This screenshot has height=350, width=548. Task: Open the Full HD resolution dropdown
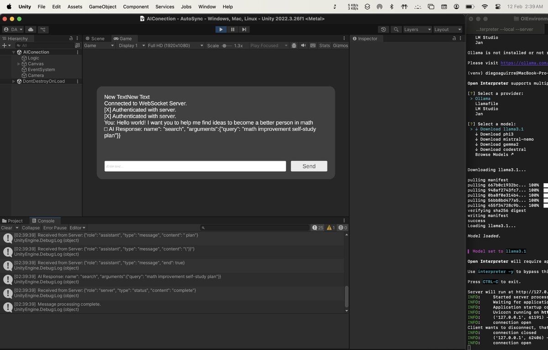[175, 46]
